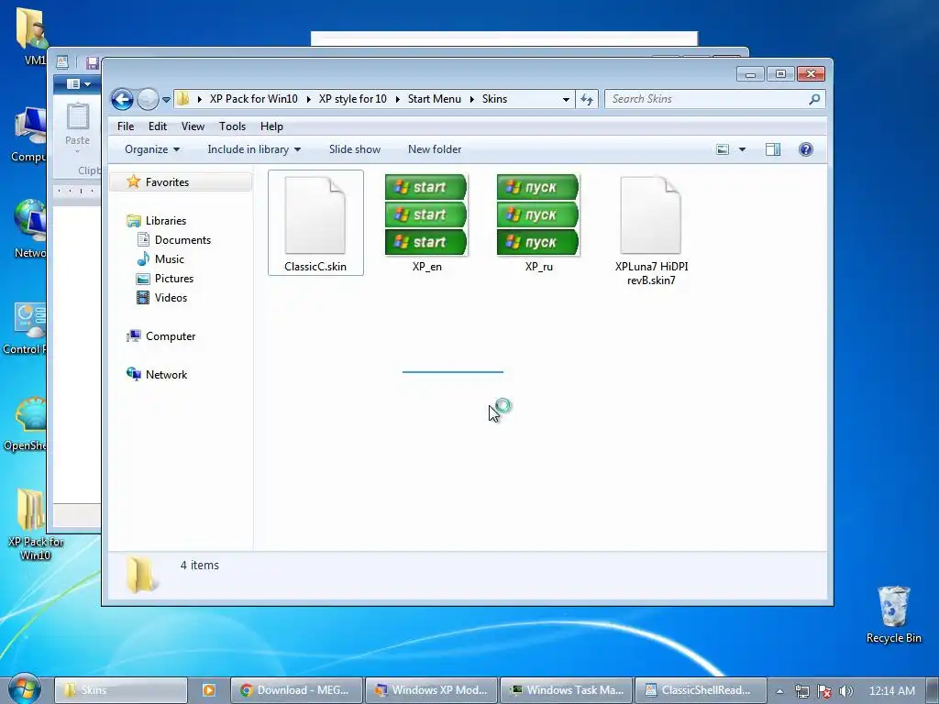The width and height of the screenshot is (939, 704).
Task: Open the File menu
Action: click(125, 126)
